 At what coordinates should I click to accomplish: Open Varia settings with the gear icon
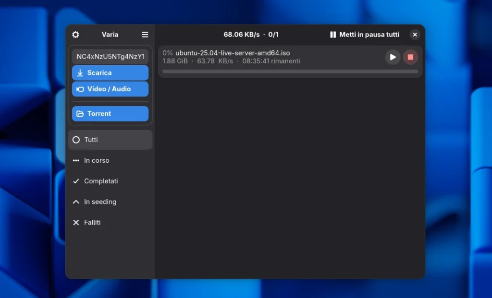tap(75, 35)
